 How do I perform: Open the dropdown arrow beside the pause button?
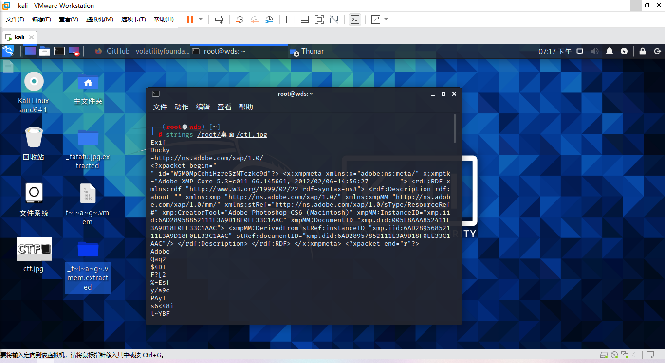click(x=201, y=19)
